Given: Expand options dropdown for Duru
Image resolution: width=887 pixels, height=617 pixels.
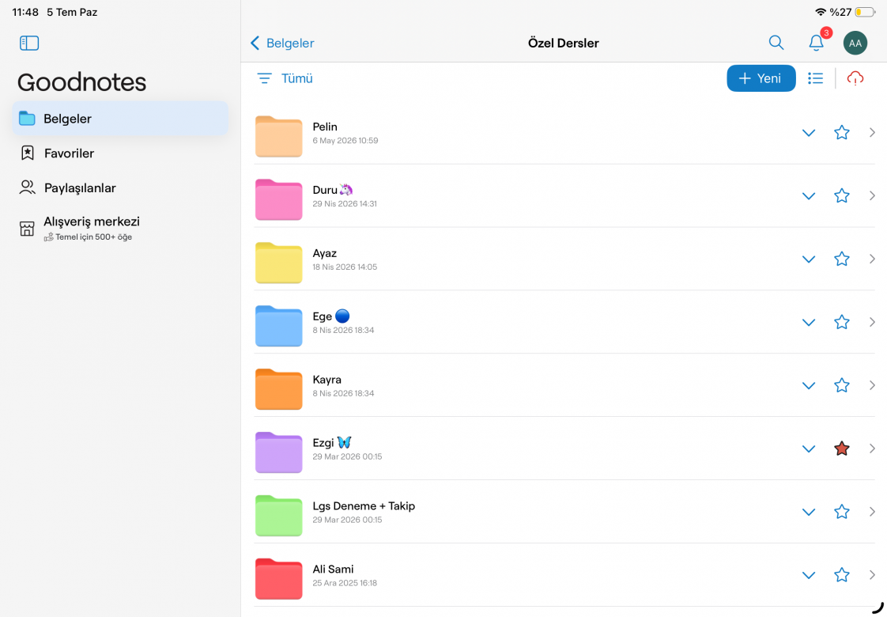Looking at the screenshot, I should tap(809, 196).
